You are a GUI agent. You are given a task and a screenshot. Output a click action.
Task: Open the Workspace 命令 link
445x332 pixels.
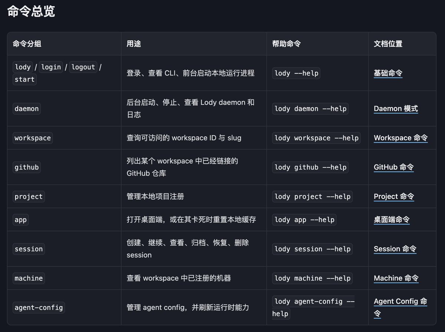coord(400,138)
